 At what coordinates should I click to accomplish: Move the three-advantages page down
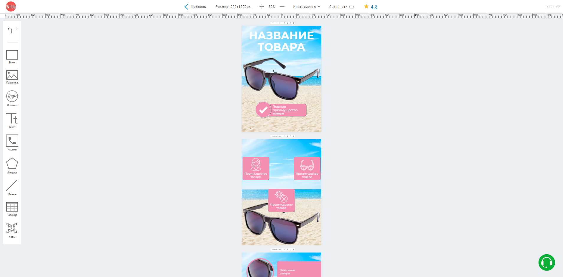click(x=288, y=136)
